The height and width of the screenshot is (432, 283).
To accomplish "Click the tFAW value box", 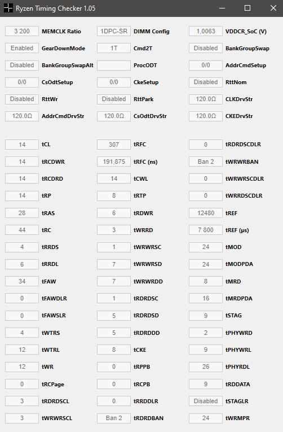I will click(x=22, y=281).
